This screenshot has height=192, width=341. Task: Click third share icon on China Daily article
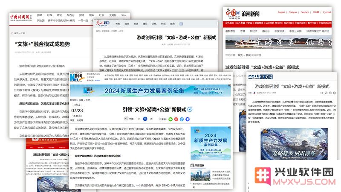tap(334, 93)
